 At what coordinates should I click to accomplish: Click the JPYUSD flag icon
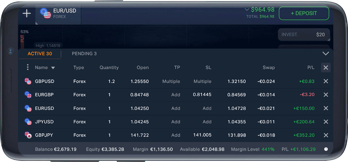point(28,122)
